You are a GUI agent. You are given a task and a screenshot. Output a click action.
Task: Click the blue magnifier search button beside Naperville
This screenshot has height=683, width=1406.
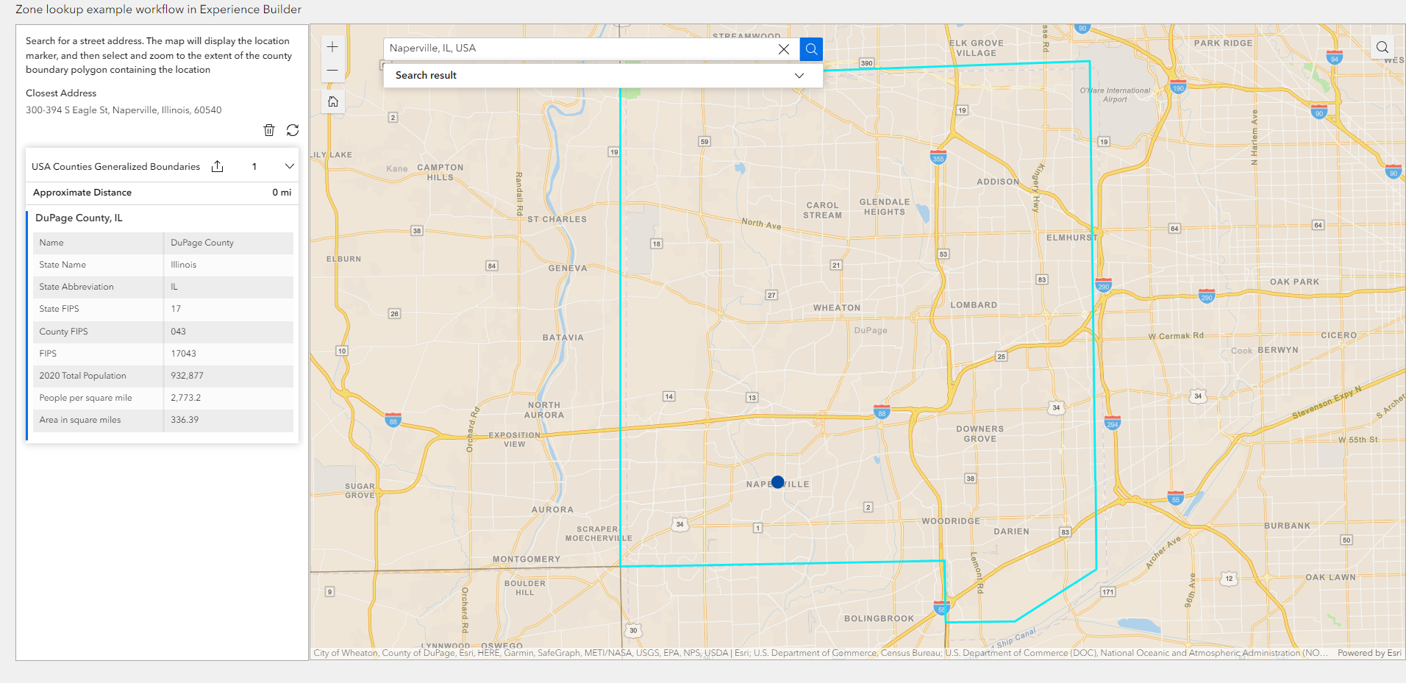[810, 49]
